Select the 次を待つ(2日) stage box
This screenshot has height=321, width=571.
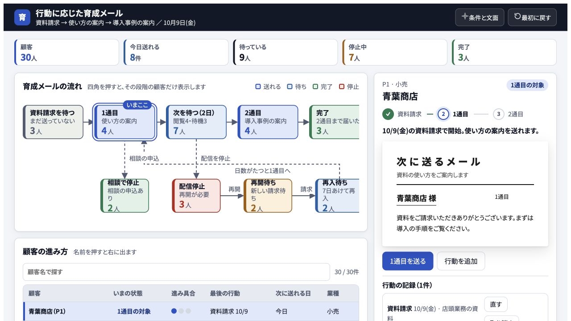[x=196, y=122]
